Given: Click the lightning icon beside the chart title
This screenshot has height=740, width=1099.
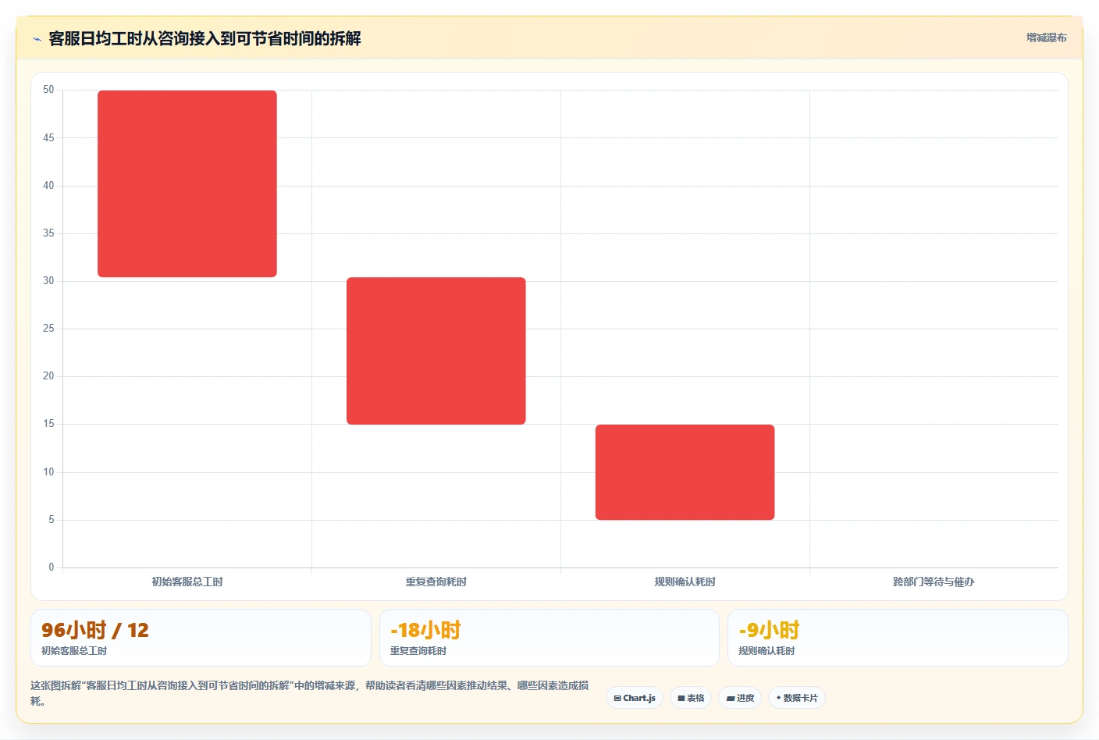Looking at the screenshot, I should pyautogui.click(x=37, y=39).
